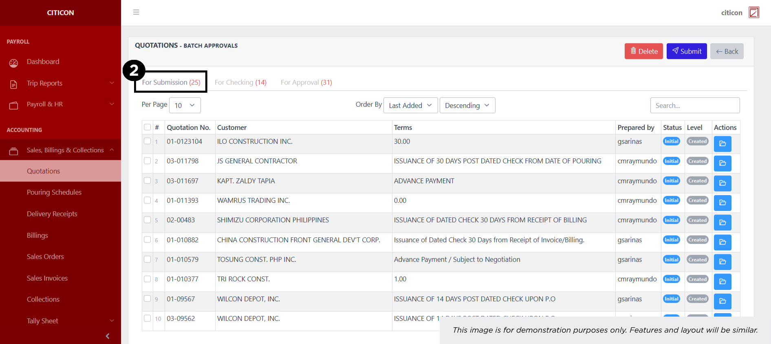Image resolution: width=771 pixels, height=344 pixels.
Task: Open the Per Page dropdown
Action: point(185,105)
